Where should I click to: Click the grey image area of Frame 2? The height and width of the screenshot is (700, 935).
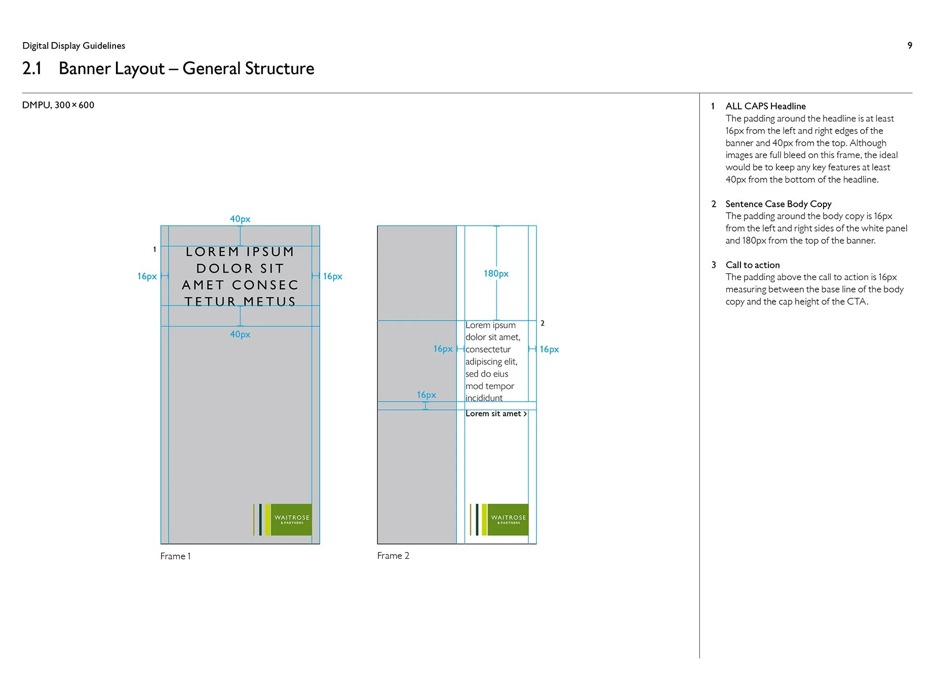[x=417, y=385]
